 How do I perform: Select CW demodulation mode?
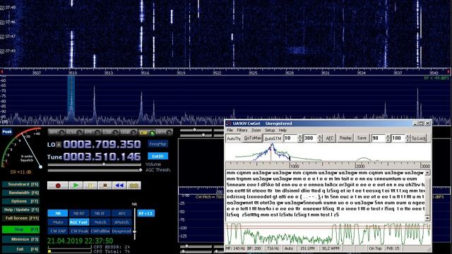click(146, 133)
